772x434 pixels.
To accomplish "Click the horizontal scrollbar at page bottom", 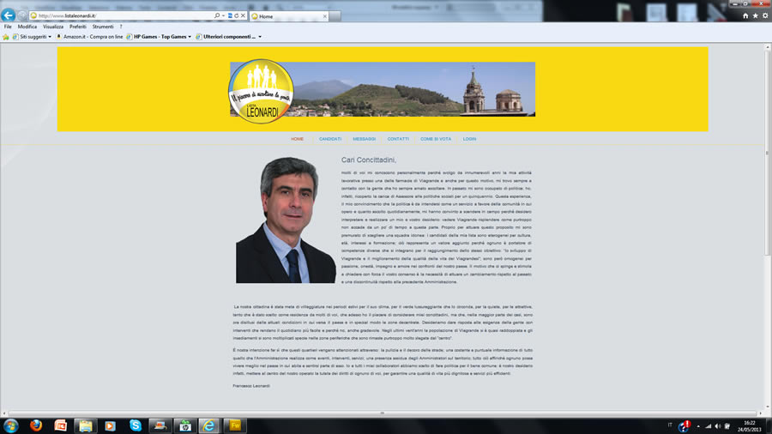I will 382,413.
